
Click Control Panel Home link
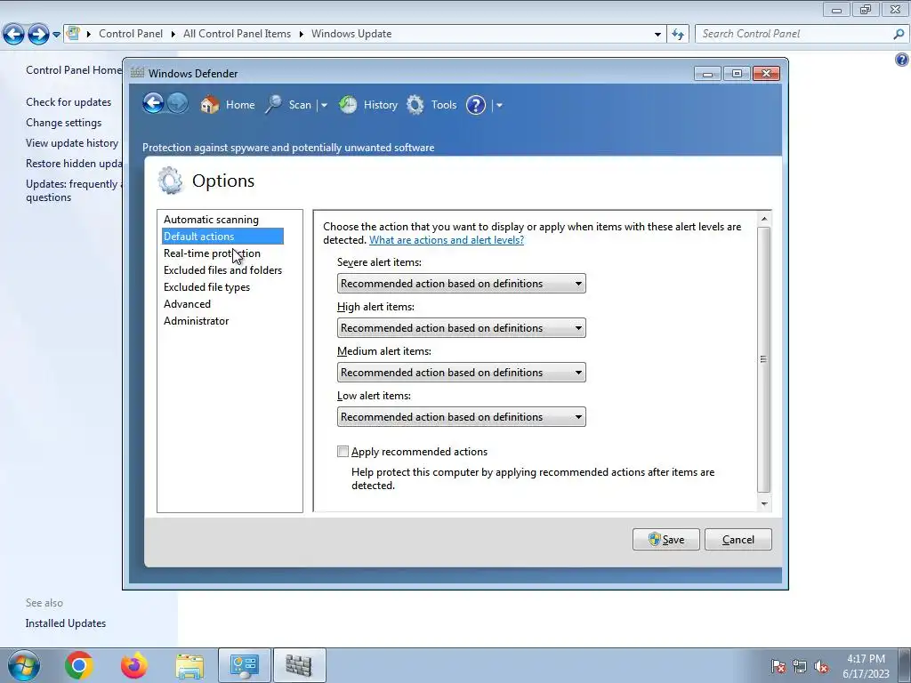pos(74,70)
